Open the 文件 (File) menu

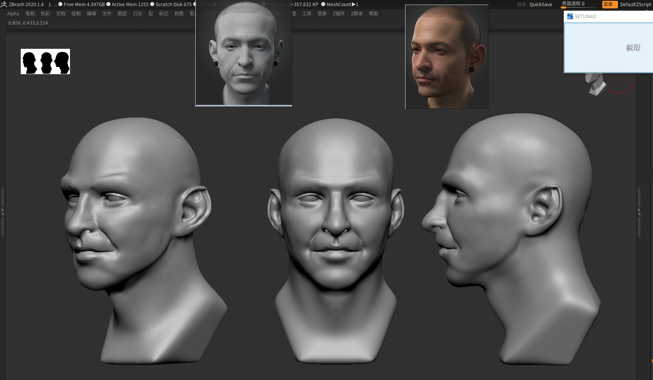click(x=107, y=14)
